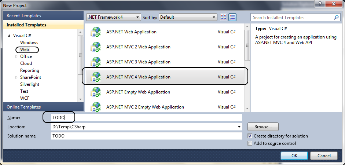
Task: Click the ASP.NET Empty Web Application icon
Action: [x=95, y=92]
